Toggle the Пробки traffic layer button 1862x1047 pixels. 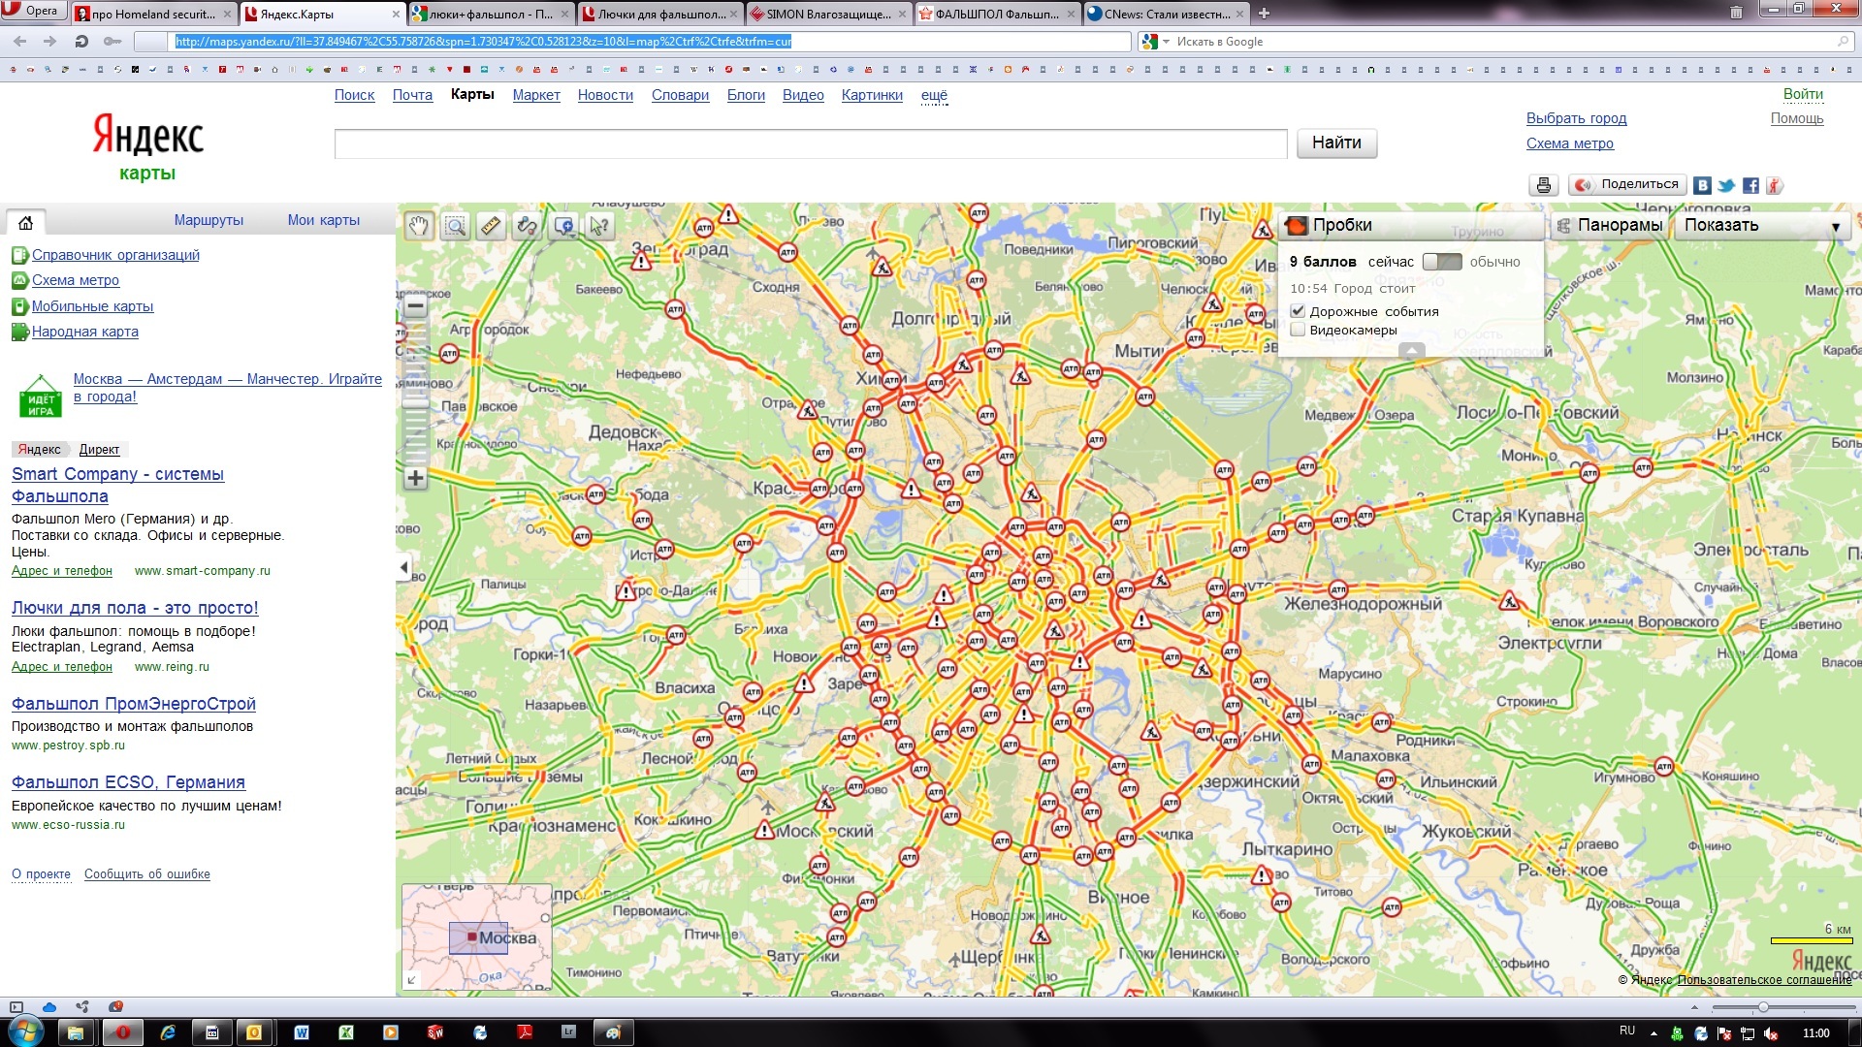[1412, 225]
